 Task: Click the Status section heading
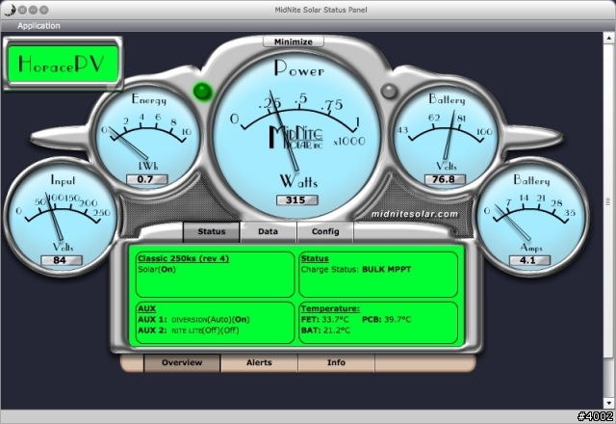(x=315, y=258)
